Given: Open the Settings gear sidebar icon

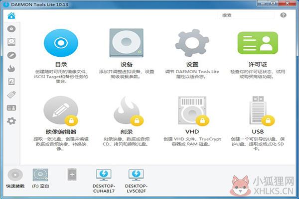Looking at the screenshot, I should (x=11, y=121).
